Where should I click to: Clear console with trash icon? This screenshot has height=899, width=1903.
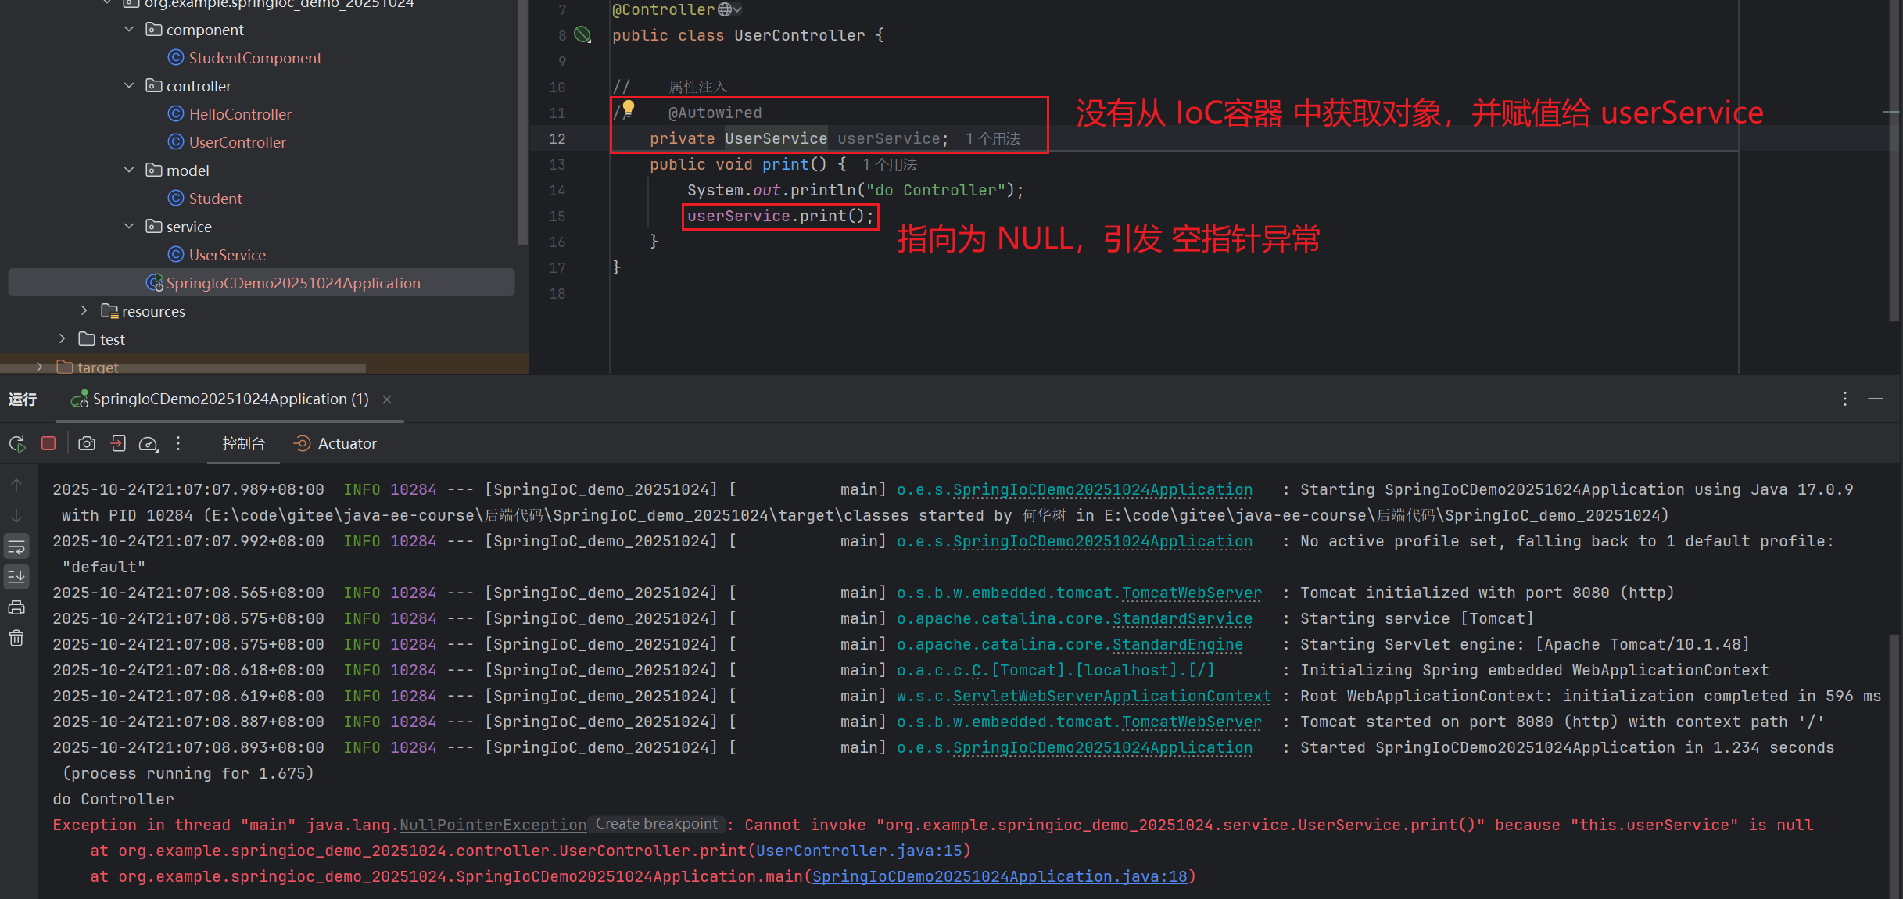point(16,638)
